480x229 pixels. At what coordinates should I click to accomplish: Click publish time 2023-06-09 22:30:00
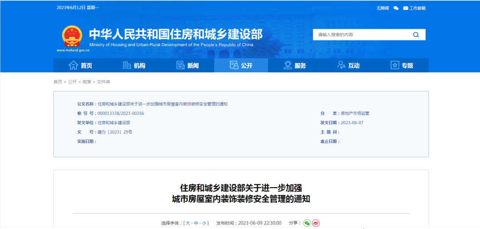coord(260,223)
